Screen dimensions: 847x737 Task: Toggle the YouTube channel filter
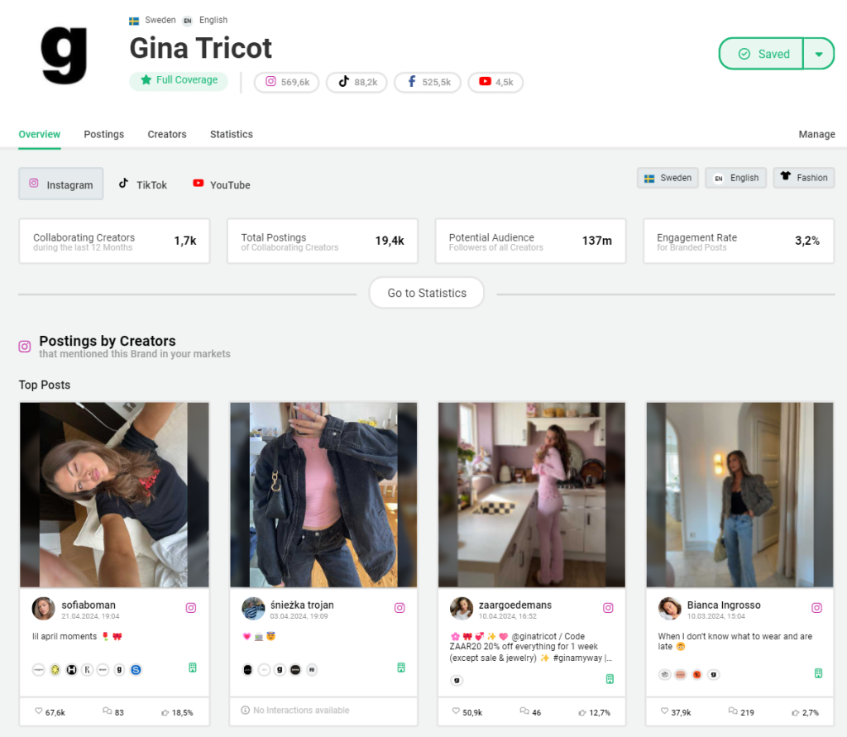coord(221,184)
